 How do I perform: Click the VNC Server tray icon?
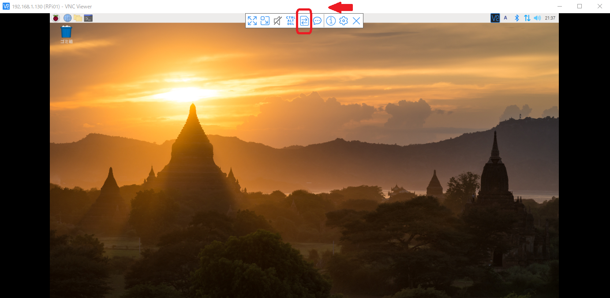coord(495,18)
